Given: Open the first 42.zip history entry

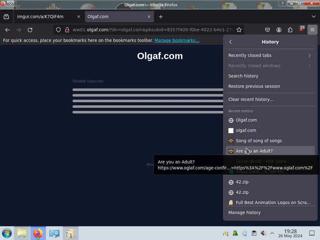Looking at the screenshot, I should point(270,182).
